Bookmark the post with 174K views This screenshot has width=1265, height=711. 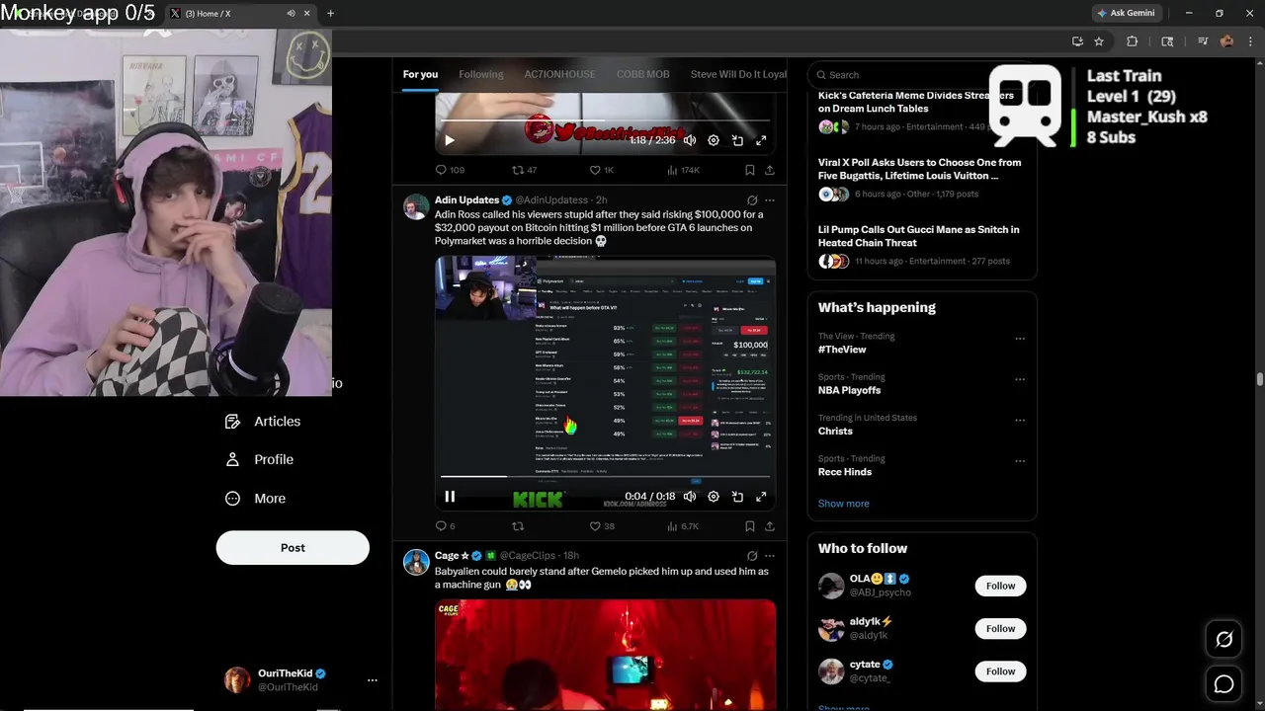pos(750,170)
